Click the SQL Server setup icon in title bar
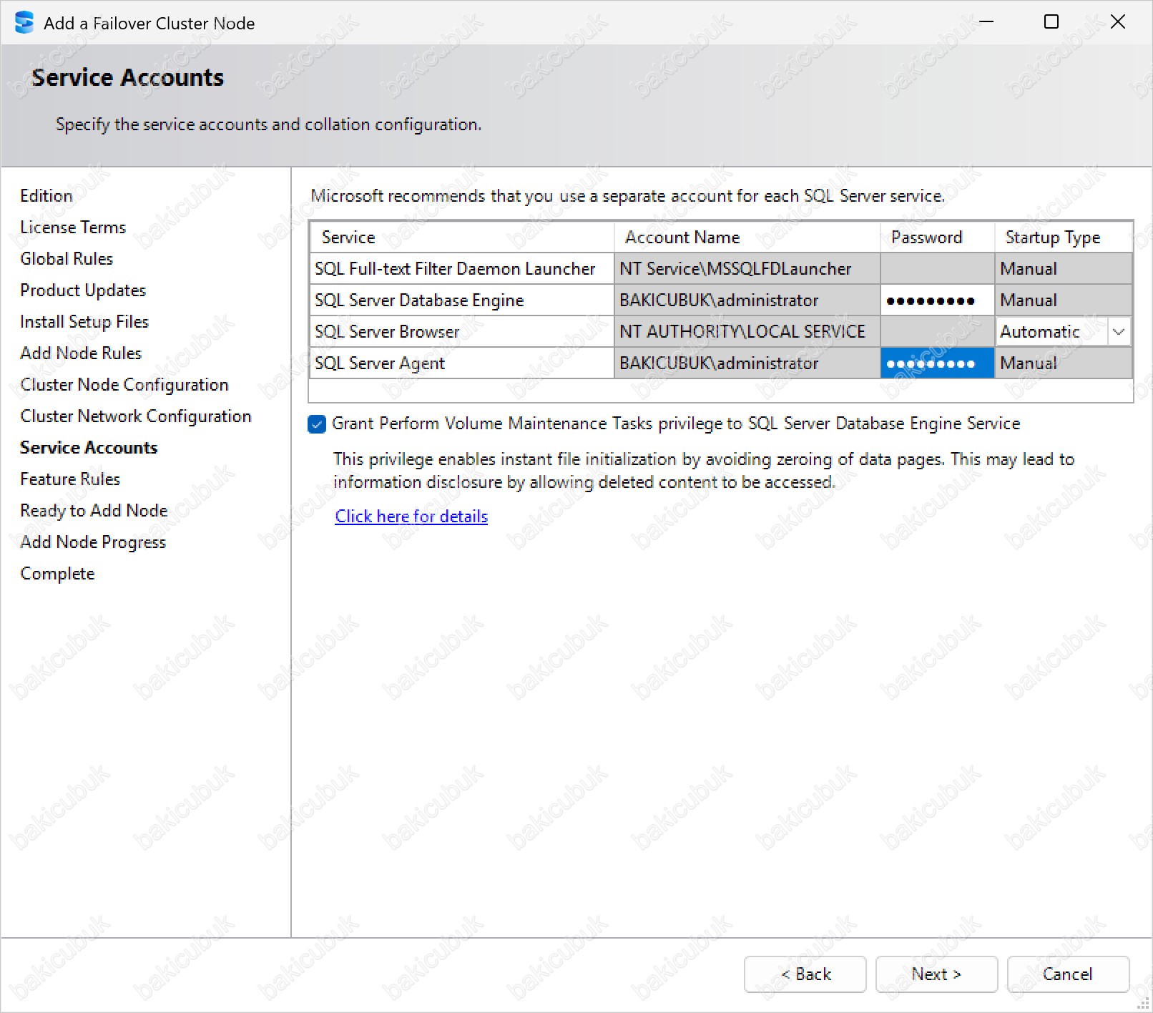This screenshot has height=1013, width=1153. (x=24, y=22)
